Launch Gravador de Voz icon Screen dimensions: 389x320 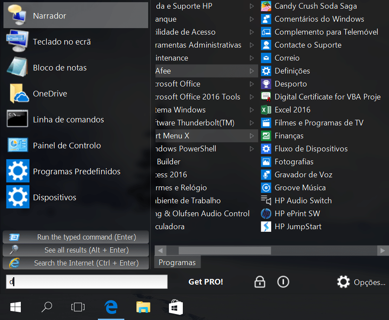[x=266, y=175]
